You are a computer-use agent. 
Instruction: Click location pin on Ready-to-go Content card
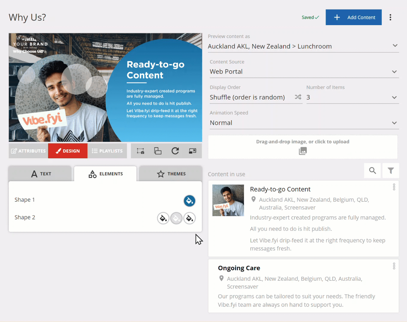pyautogui.click(x=253, y=199)
